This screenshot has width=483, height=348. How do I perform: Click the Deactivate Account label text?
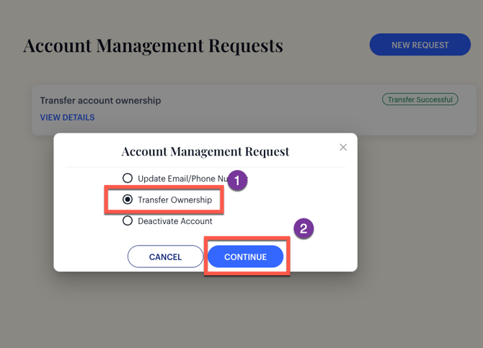point(174,221)
